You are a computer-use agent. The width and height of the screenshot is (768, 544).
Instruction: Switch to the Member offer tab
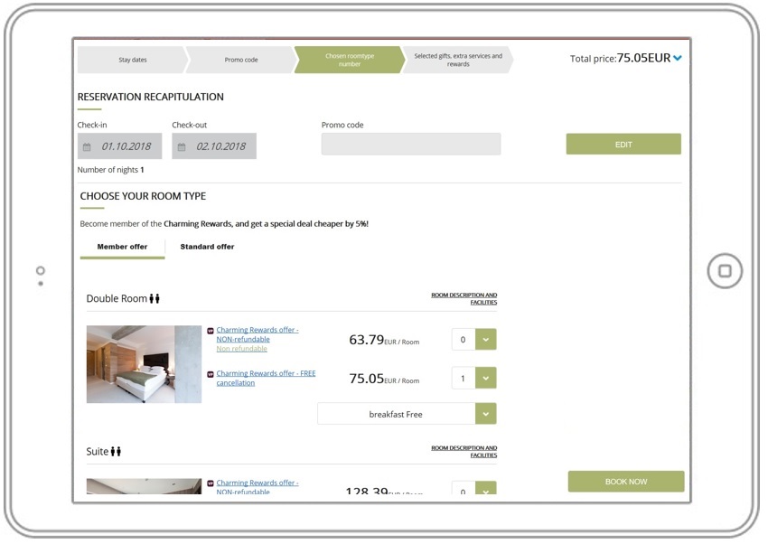(122, 247)
